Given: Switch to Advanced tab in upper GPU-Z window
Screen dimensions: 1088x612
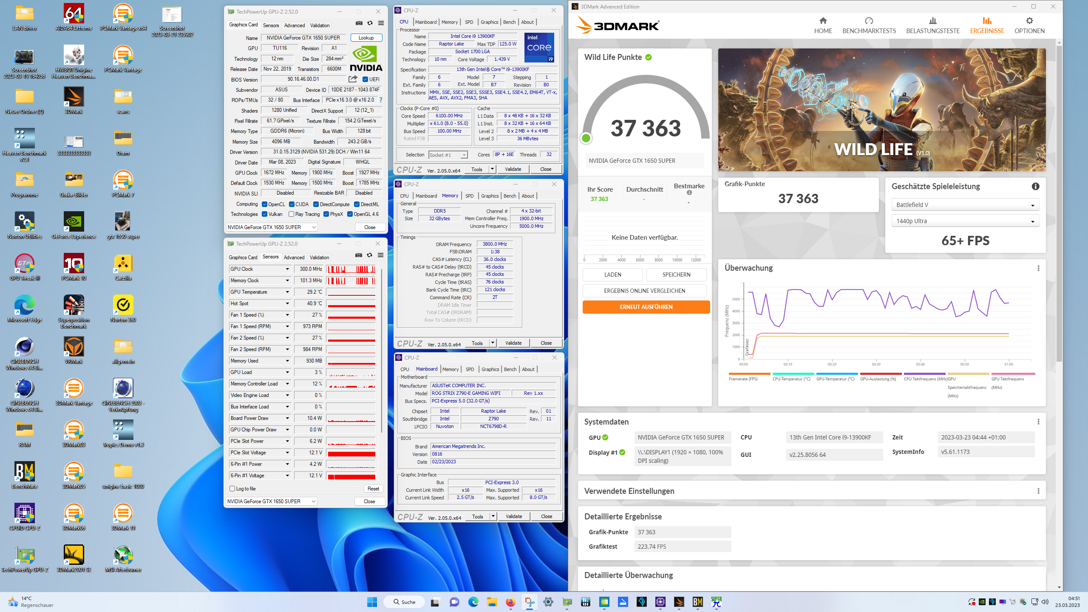Looking at the screenshot, I should pos(294,25).
